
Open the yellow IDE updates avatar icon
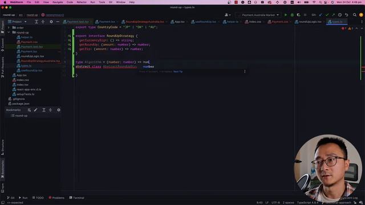361,15
